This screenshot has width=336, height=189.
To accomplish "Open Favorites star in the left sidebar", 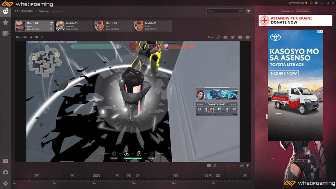I will tap(6, 22).
